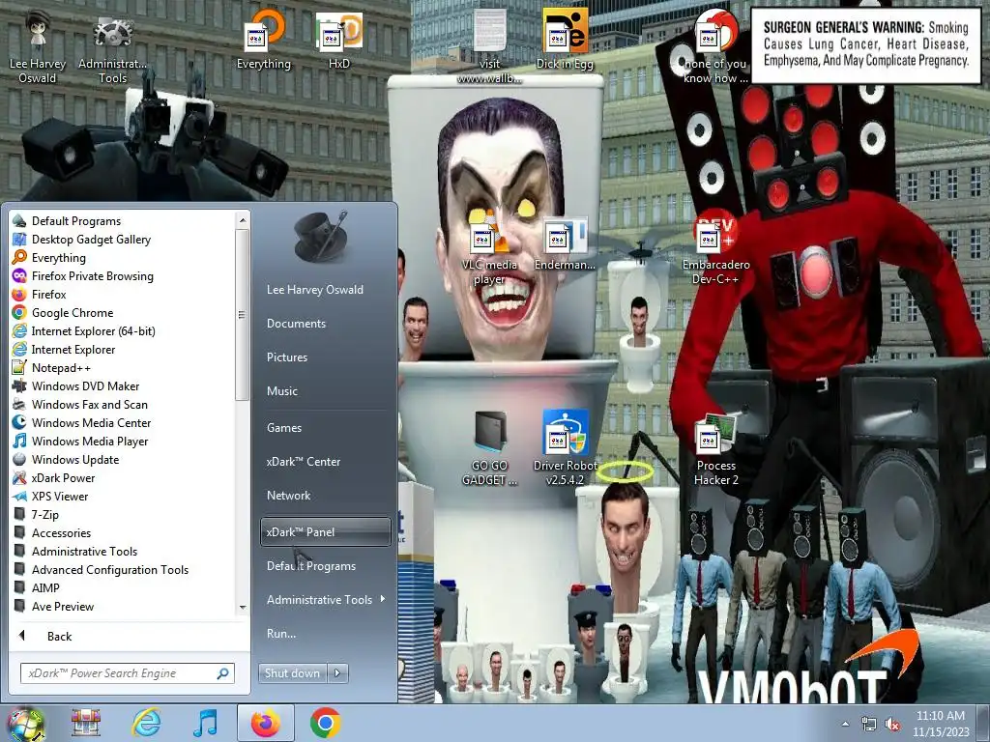The image size is (990, 742).
Task: Launch Windows Media Player
Action: pos(90,441)
